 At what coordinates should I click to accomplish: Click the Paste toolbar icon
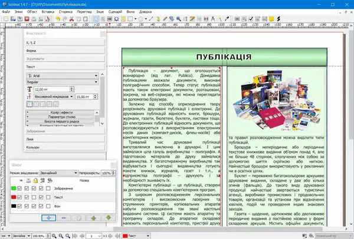(86, 19)
